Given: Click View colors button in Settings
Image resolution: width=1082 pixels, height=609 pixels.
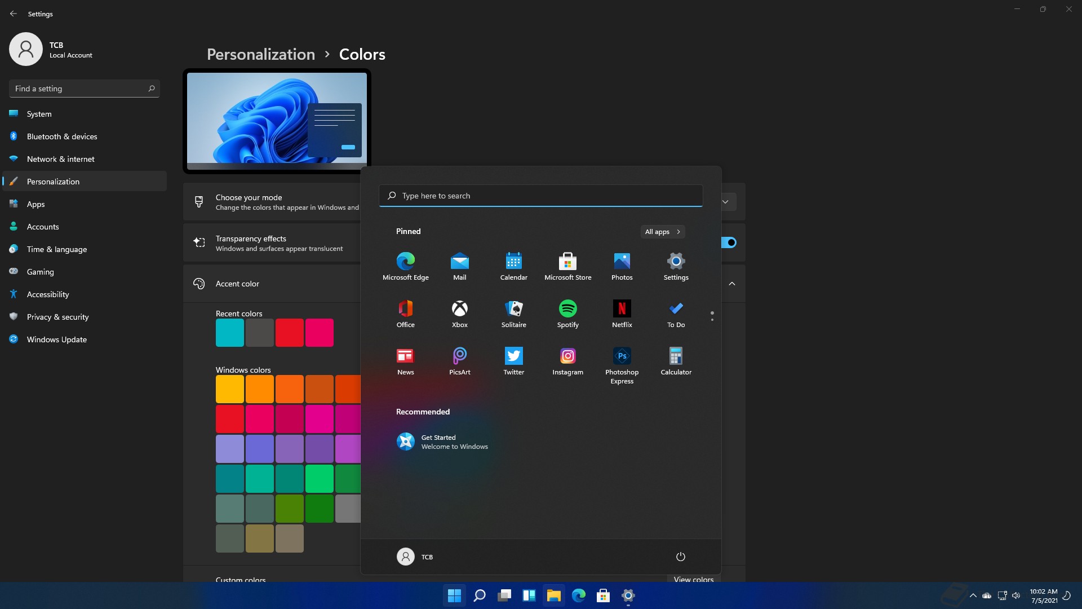Looking at the screenshot, I should (694, 579).
